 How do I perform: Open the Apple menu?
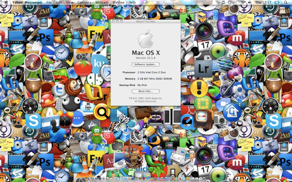coord(6,2)
